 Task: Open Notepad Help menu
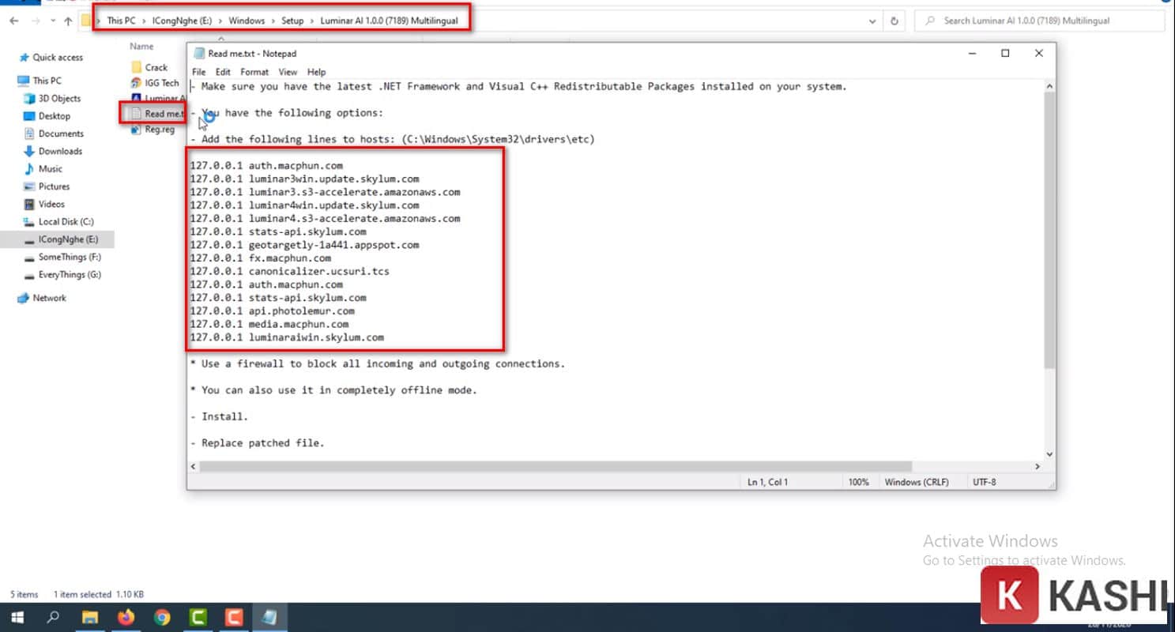(x=316, y=72)
